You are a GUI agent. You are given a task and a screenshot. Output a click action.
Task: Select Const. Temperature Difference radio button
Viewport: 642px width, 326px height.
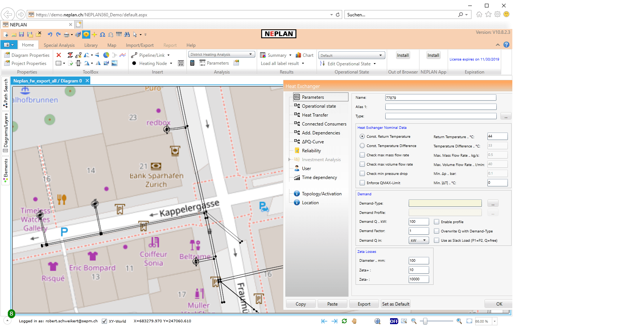(362, 146)
